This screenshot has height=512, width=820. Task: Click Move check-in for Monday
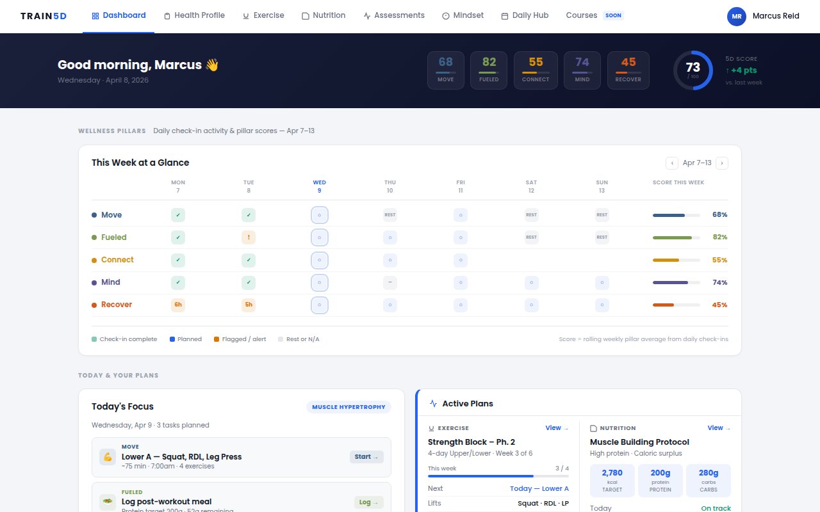178,215
